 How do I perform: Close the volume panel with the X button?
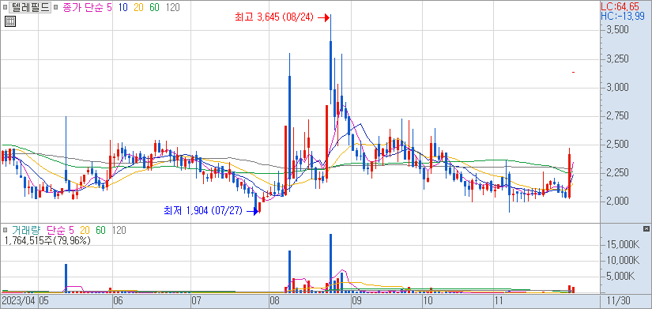(646, 229)
